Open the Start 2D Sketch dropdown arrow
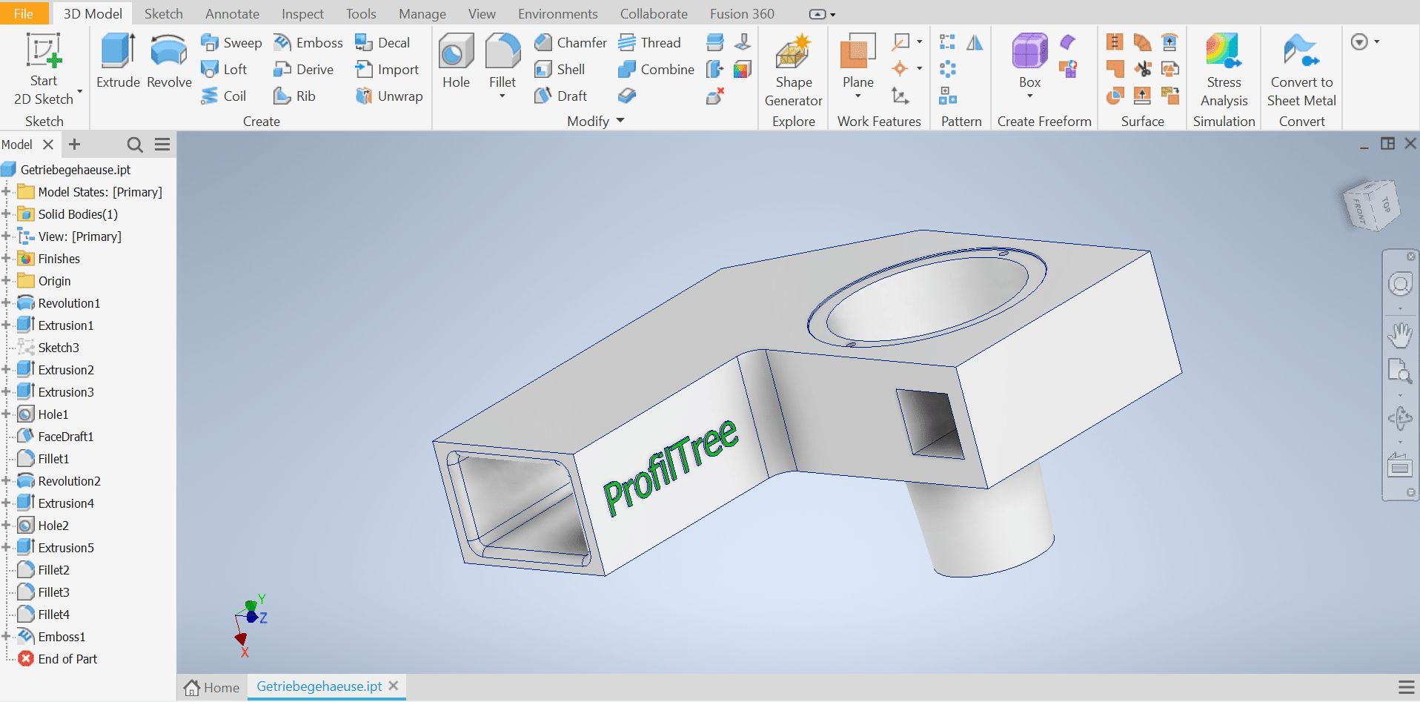 pyautogui.click(x=79, y=93)
